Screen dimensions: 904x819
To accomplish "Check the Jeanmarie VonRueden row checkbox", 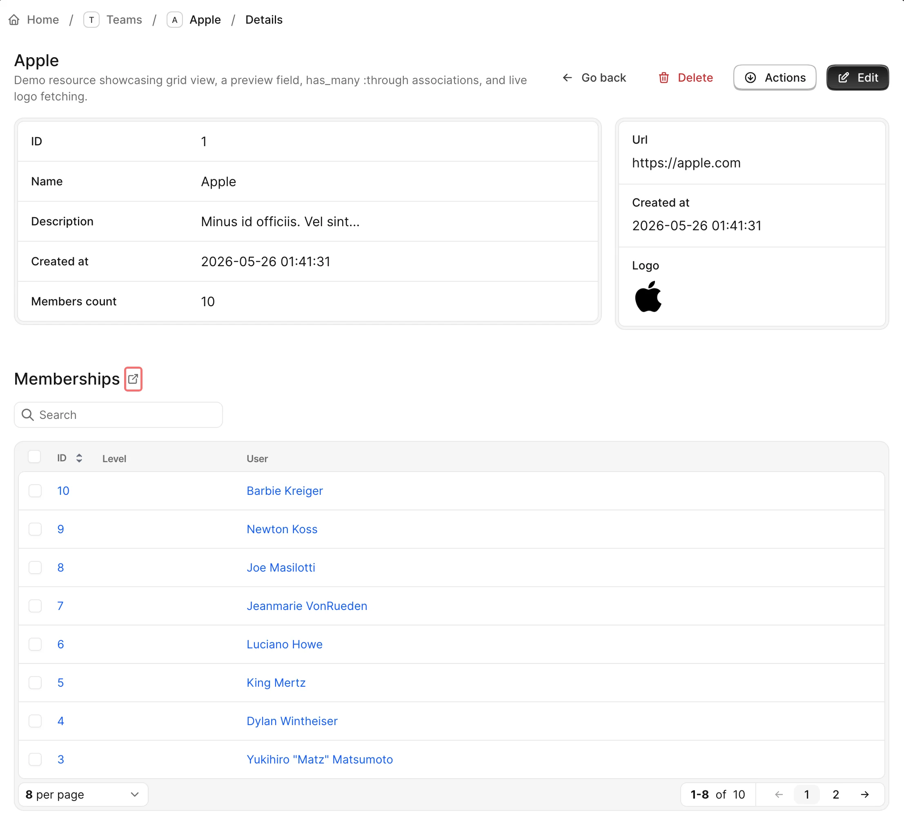I will click(35, 605).
